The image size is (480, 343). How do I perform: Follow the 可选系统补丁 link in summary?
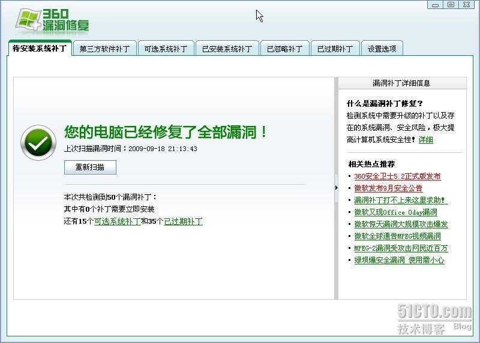(118, 221)
